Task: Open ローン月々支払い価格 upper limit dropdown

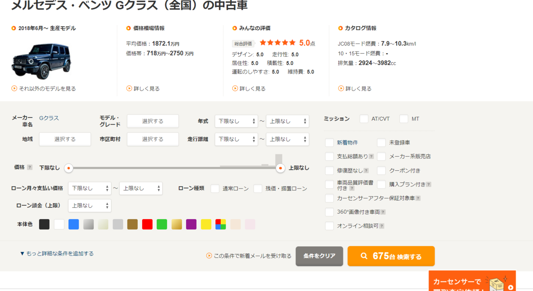Action: point(141,189)
